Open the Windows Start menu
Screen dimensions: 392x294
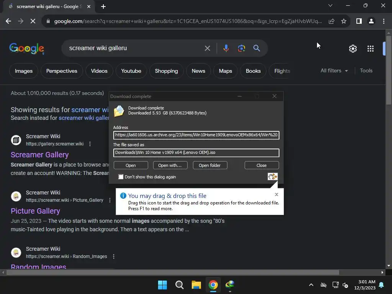click(162, 285)
